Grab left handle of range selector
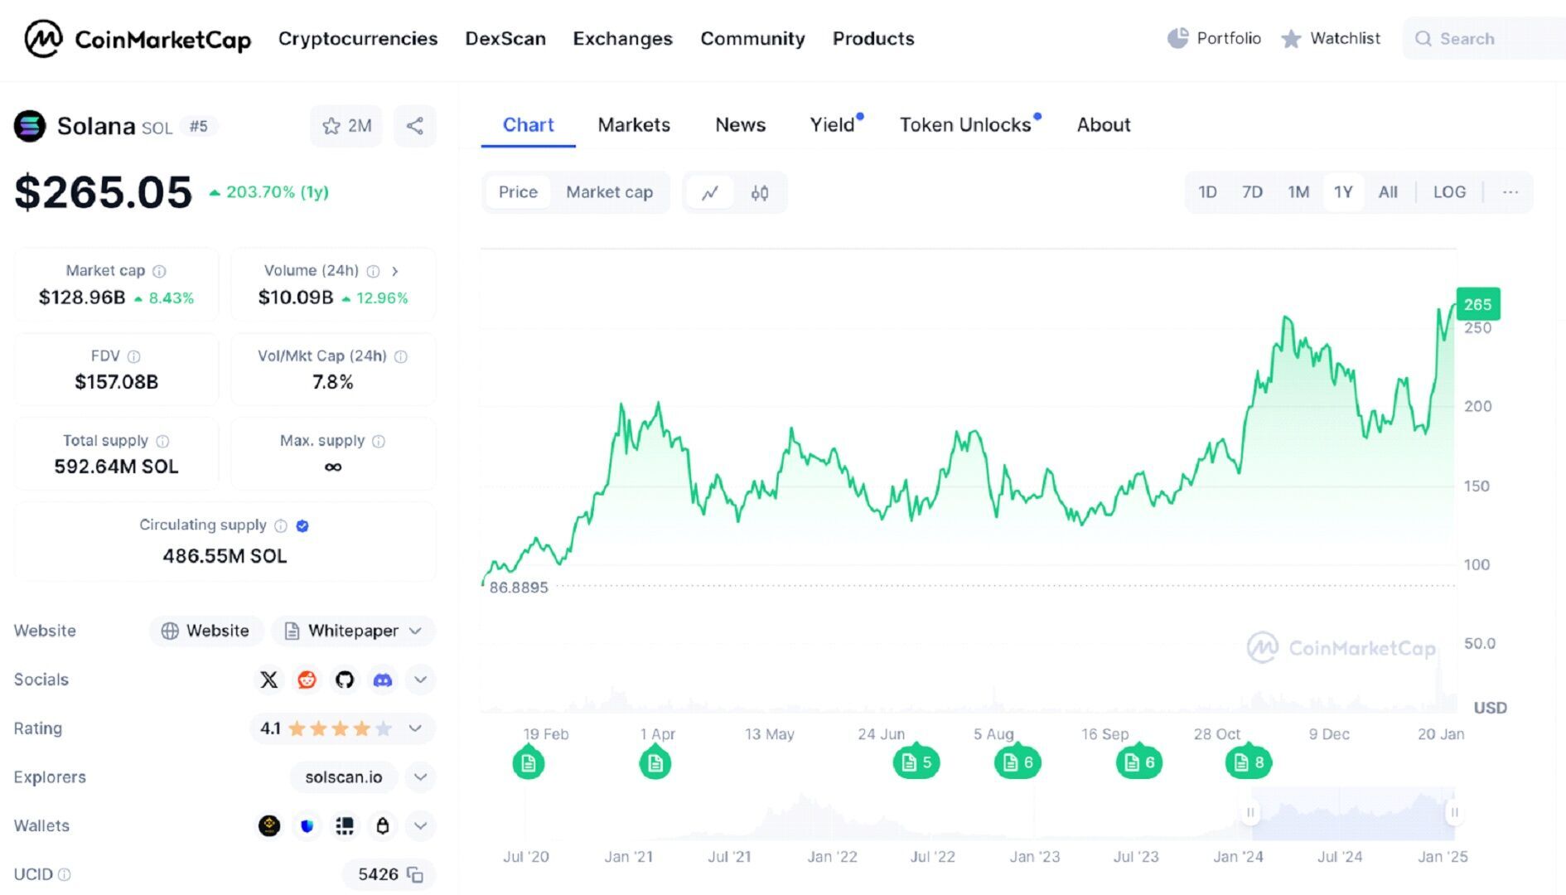Screen dimensions: 1566x895 (1250, 812)
